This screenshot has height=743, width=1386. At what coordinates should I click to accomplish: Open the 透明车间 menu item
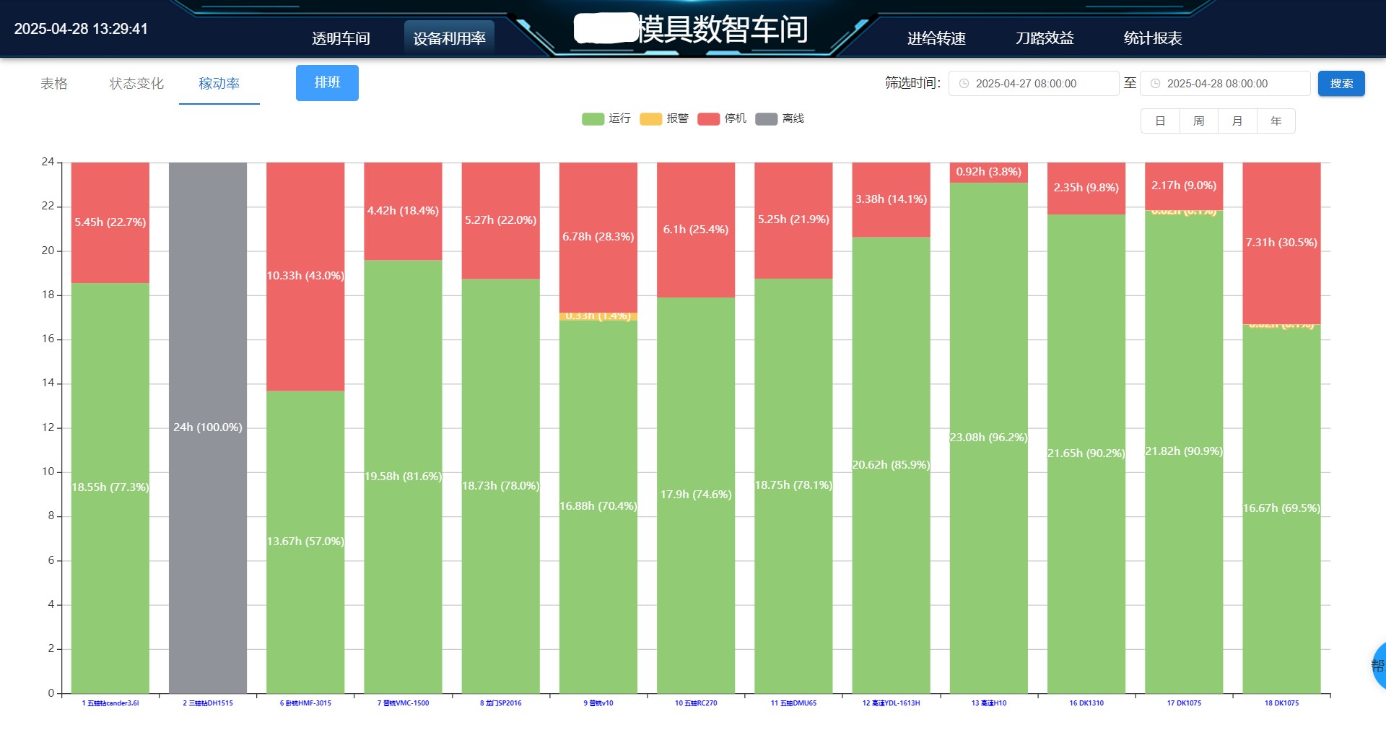click(x=340, y=38)
